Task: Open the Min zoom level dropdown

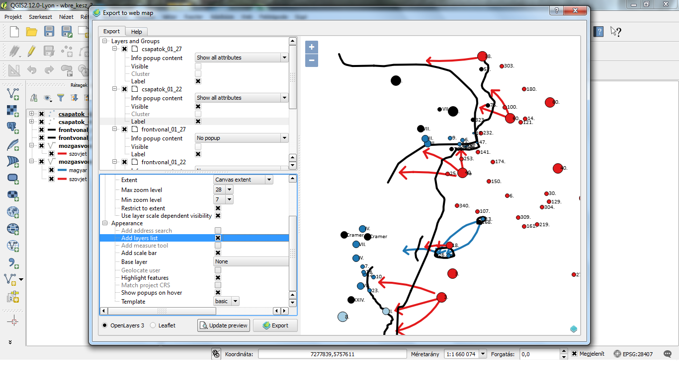Action: [x=223, y=199]
